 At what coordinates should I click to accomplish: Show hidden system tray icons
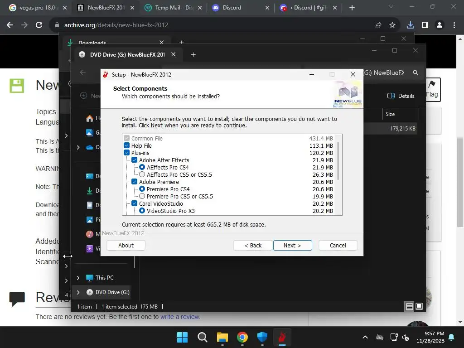[x=365, y=337]
